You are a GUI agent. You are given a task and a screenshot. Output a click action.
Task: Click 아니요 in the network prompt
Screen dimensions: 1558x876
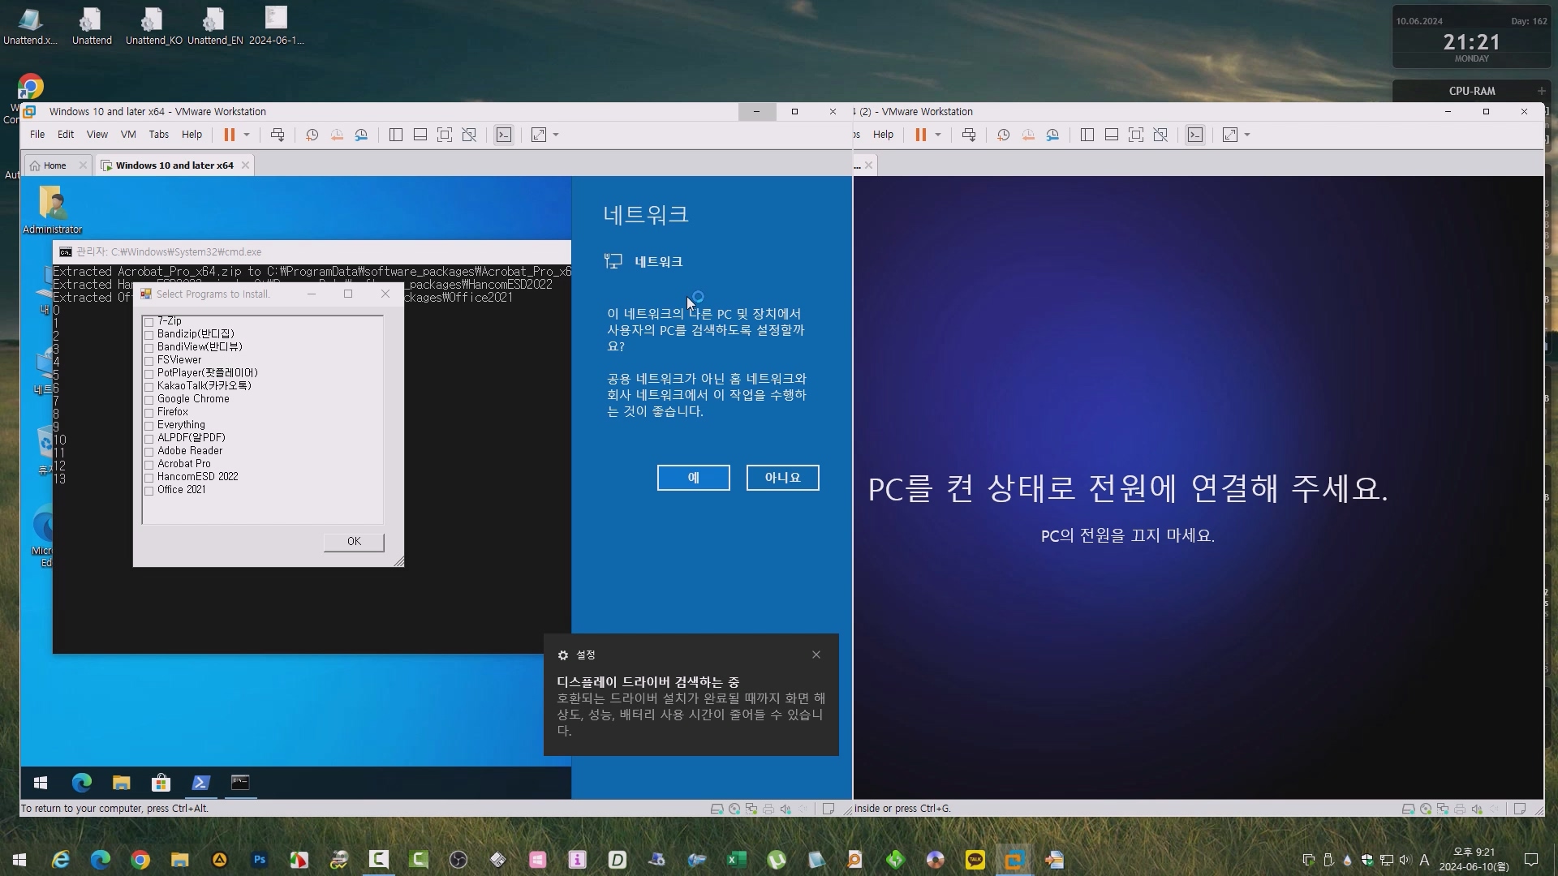[x=782, y=478]
